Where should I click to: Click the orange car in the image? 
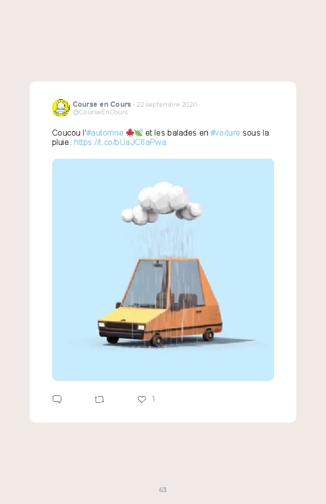click(160, 302)
